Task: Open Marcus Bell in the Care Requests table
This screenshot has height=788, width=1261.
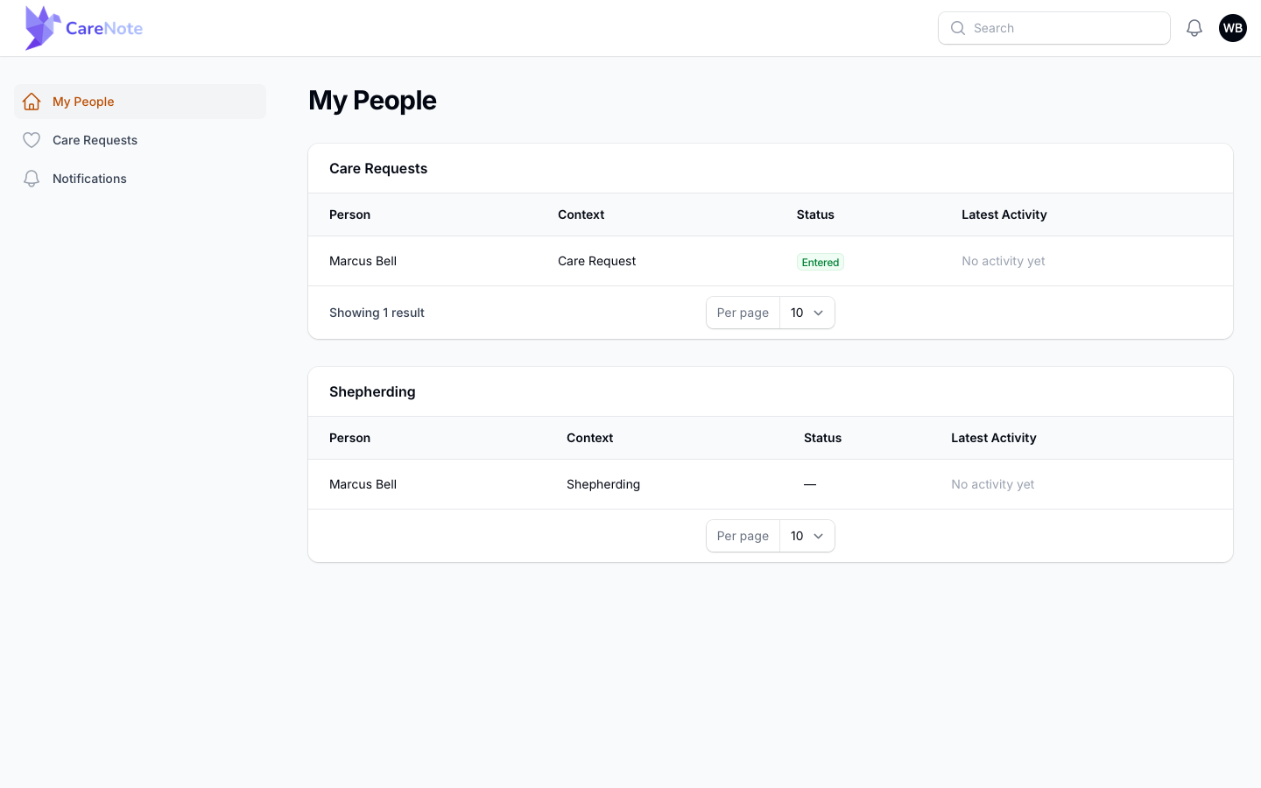Action: point(363,261)
